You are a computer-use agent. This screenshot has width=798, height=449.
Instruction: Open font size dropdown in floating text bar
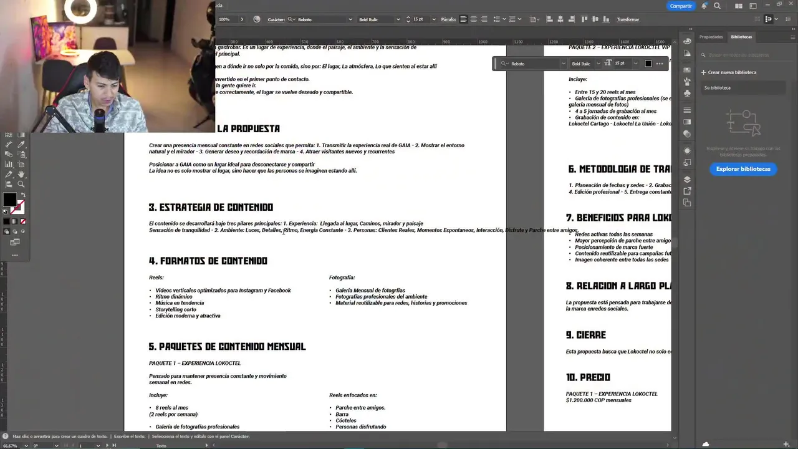click(x=635, y=64)
